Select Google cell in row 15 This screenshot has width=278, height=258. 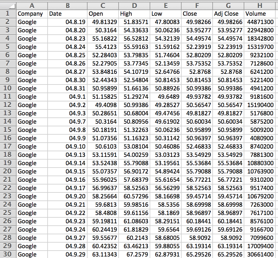tap(32, 130)
